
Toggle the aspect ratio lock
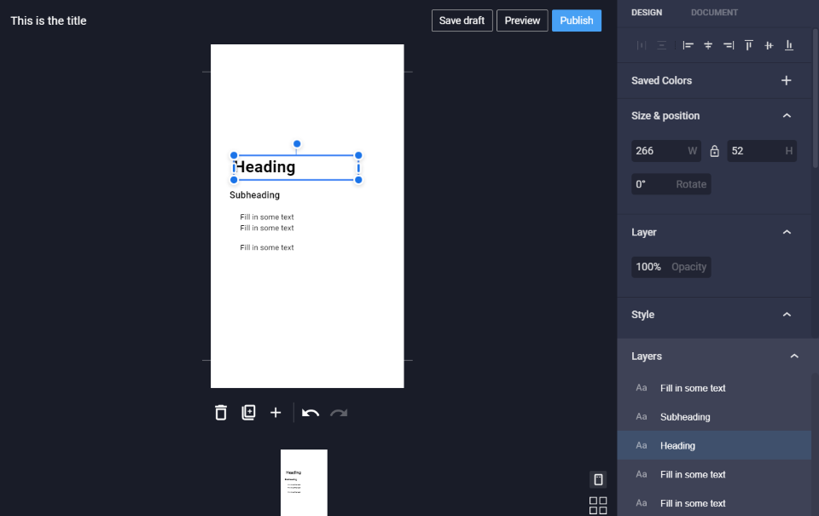(714, 151)
